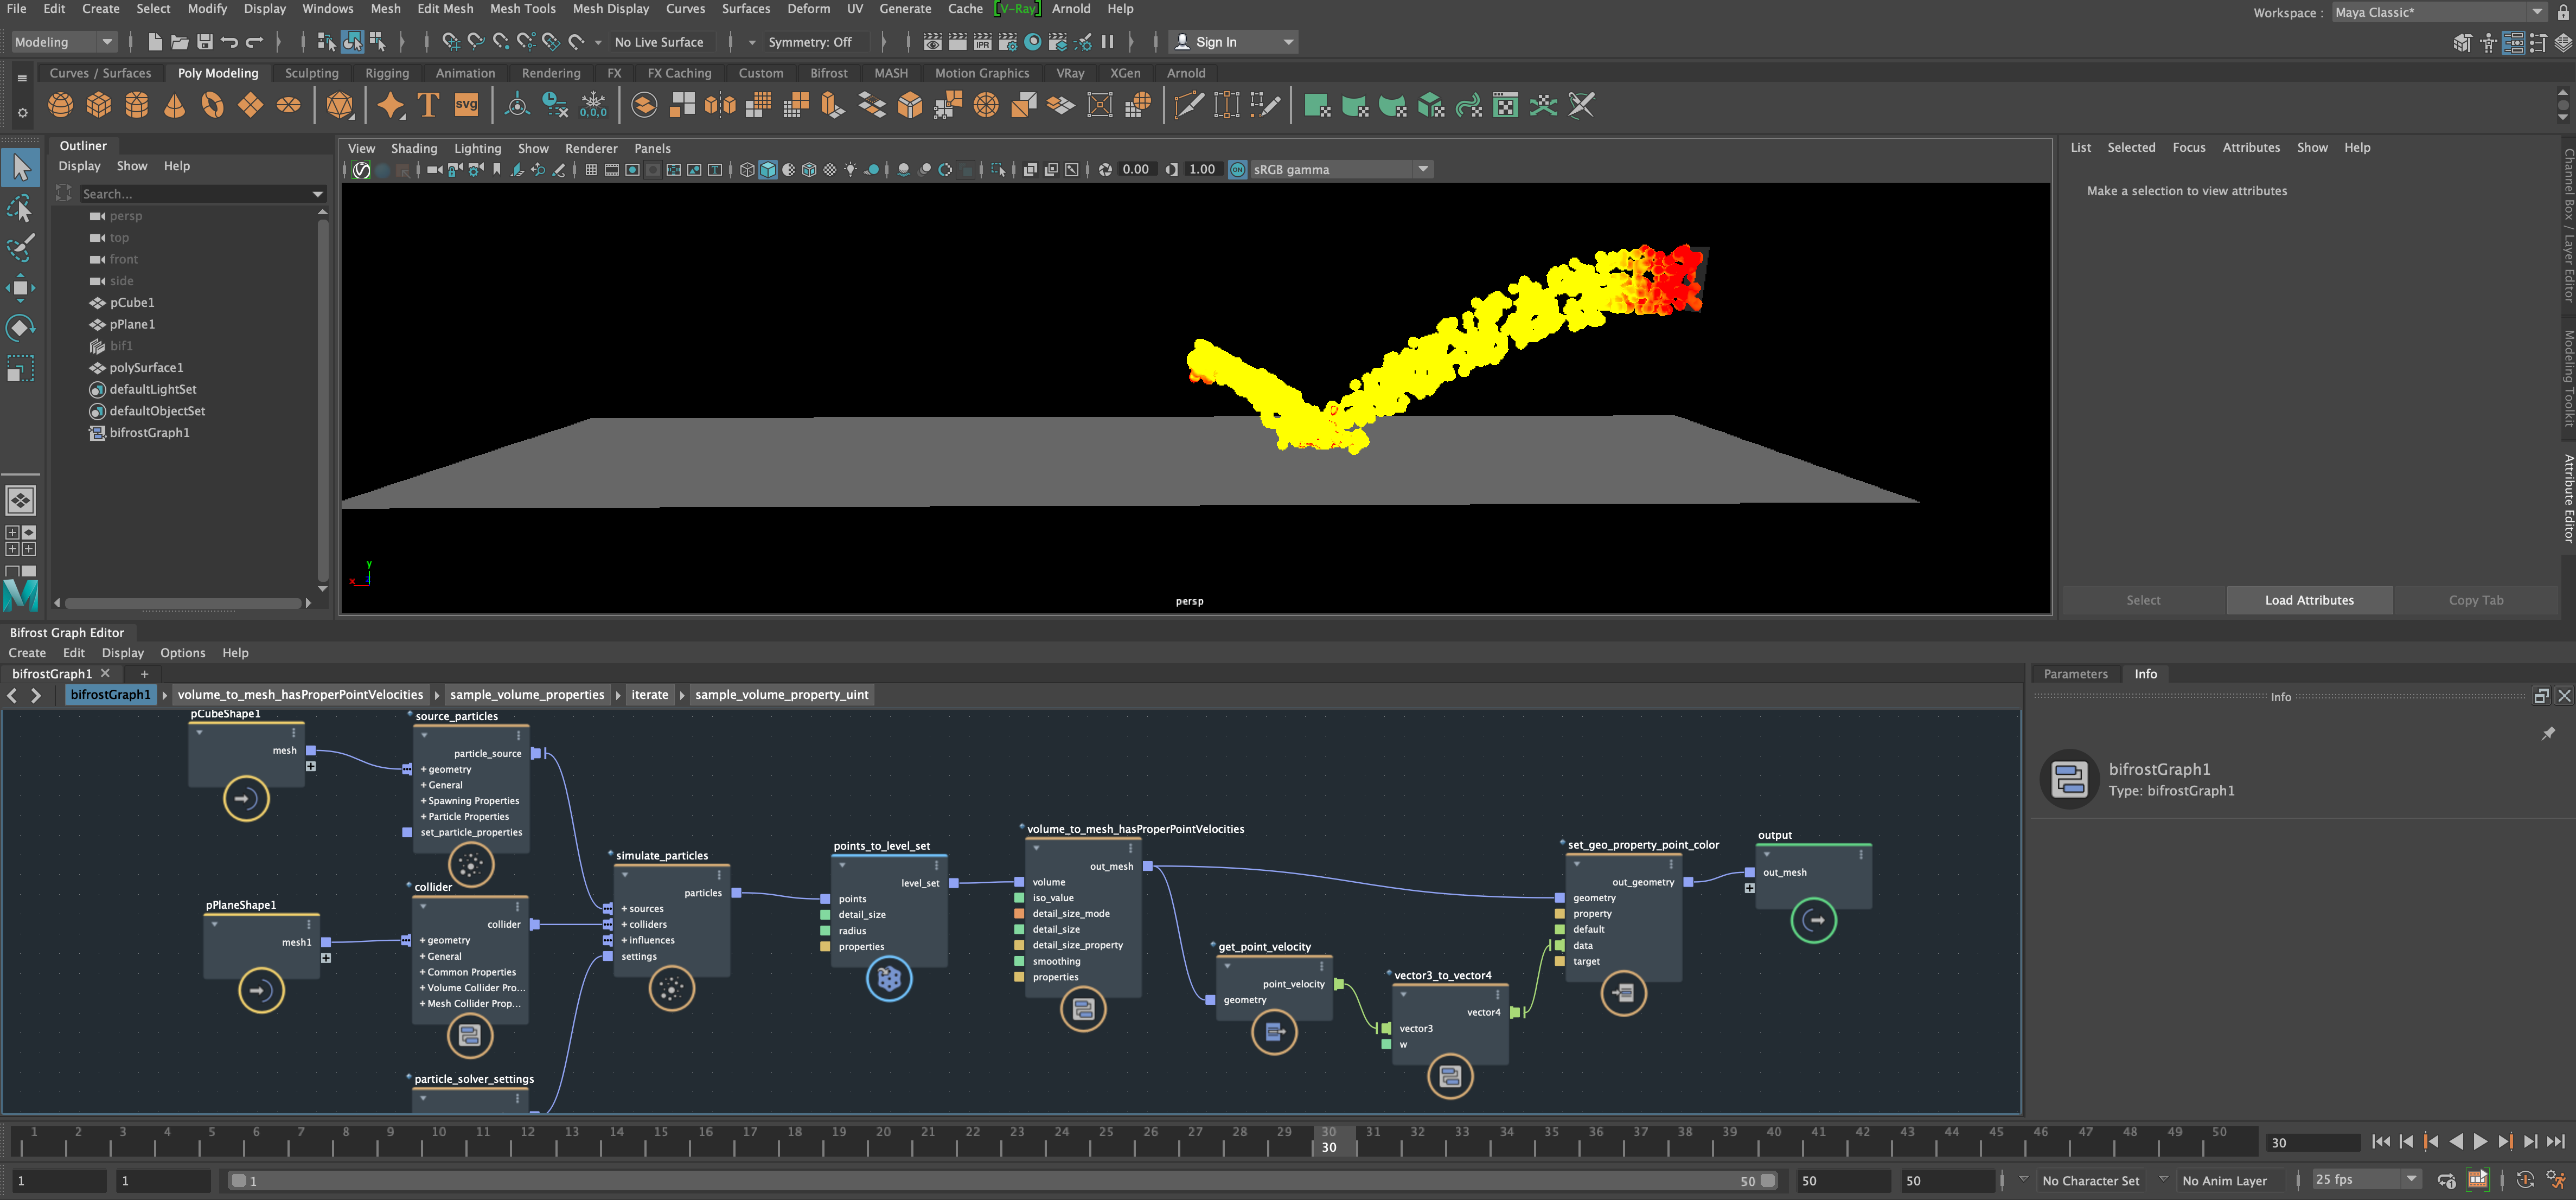Expand Spawning Properties on source_particles node
2576x1200 pixels.
click(x=470, y=800)
